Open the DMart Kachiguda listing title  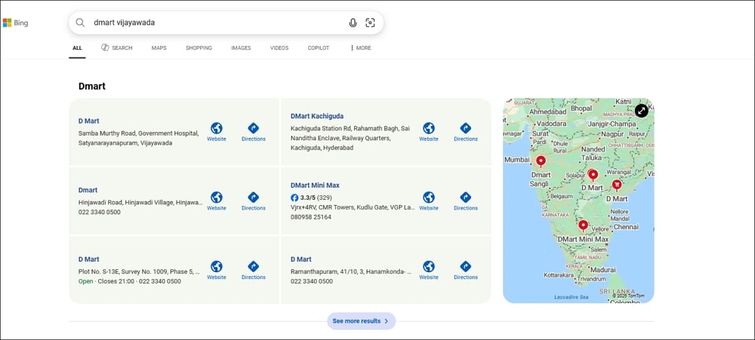coord(317,116)
